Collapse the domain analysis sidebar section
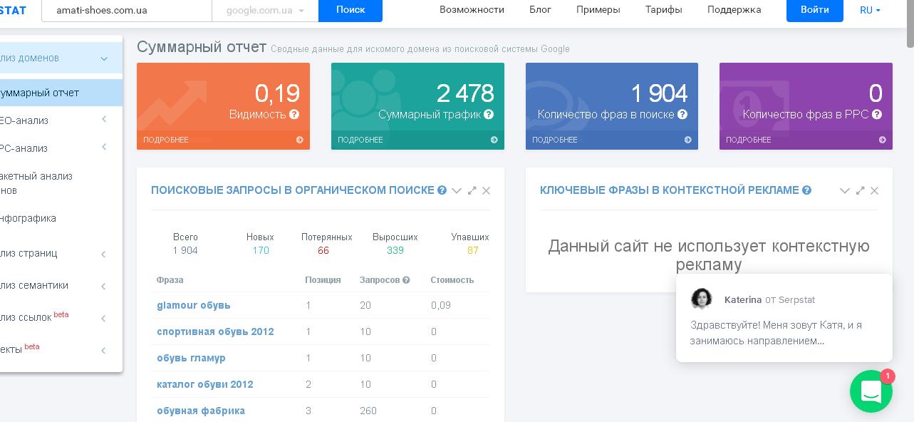 (x=104, y=58)
